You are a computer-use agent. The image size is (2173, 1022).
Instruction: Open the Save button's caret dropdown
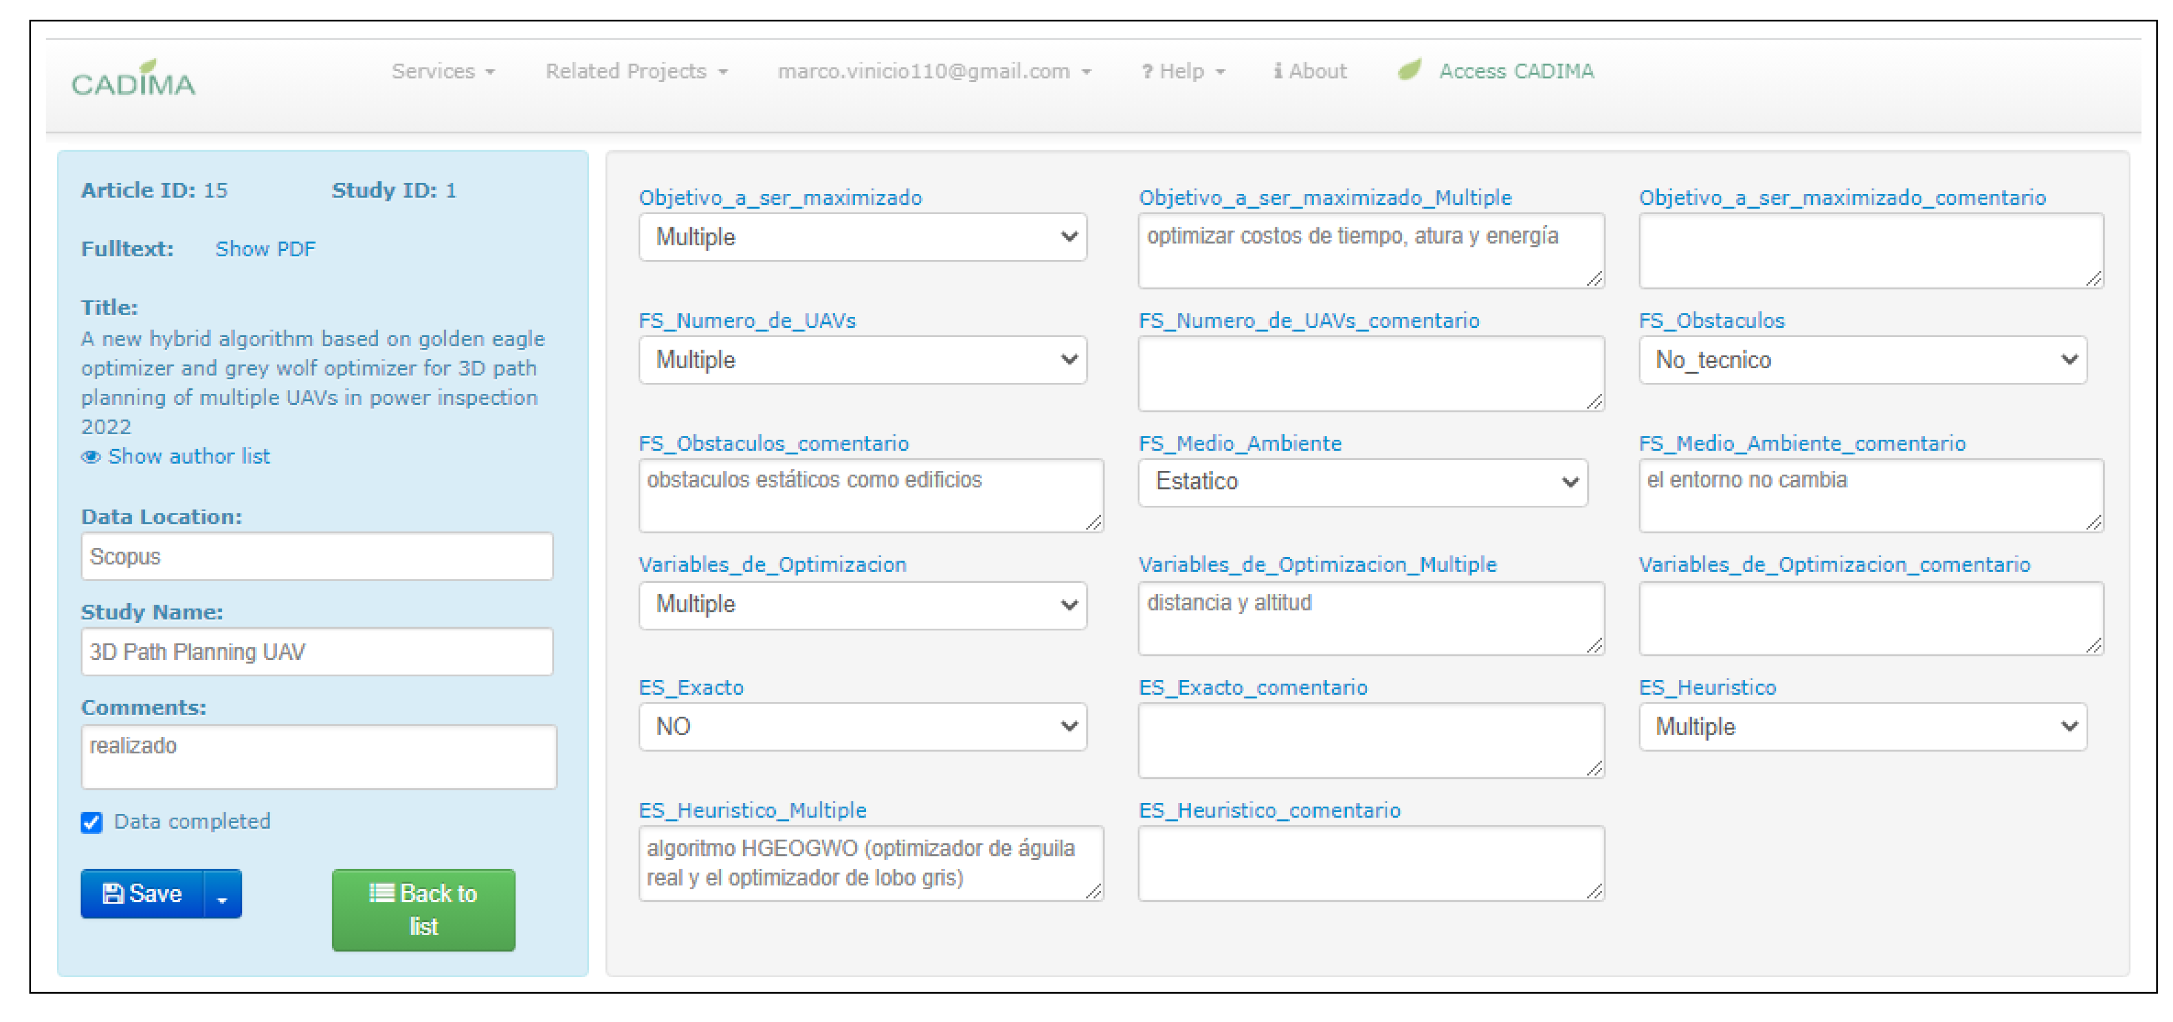(x=222, y=896)
